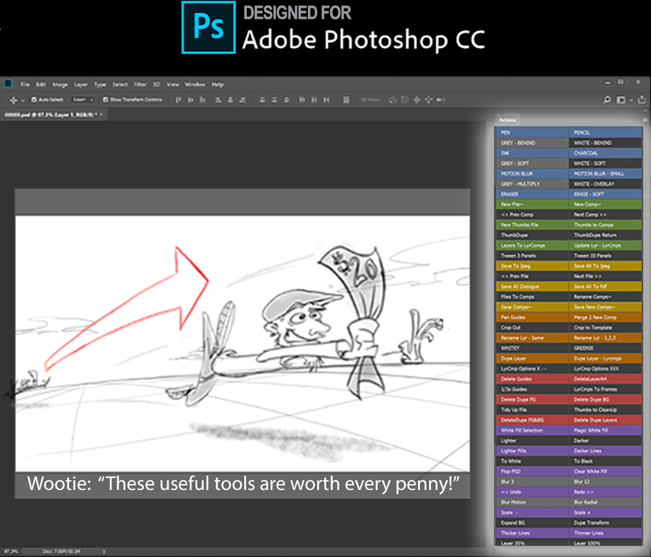Image resolution: width=651 pixels, height=557 pixels.
Task: Click the distribute spacing icon in options bar
Action: [346, 100]
